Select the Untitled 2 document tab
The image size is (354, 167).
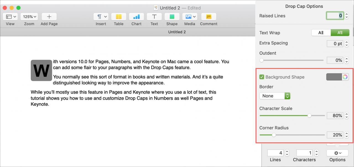(x=177, y=32)
